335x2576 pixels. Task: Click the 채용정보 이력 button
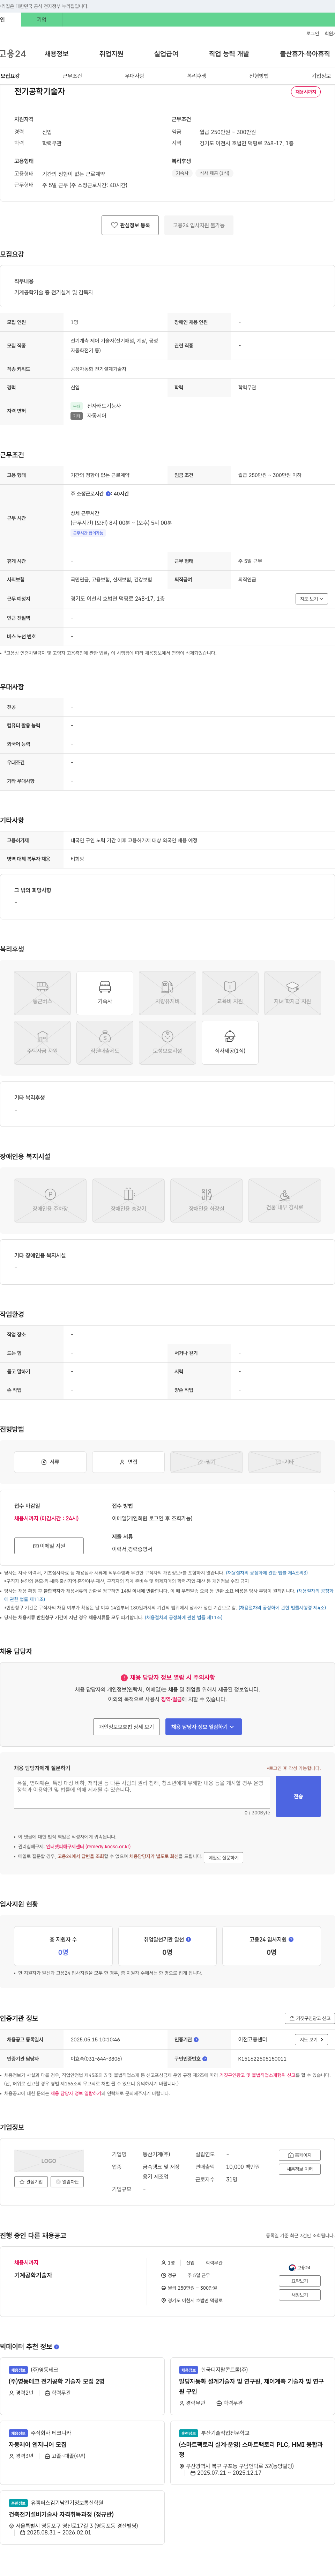(x=300, y=2169)
